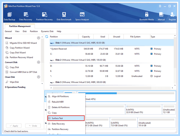Click the Delete All Partitions trash icon

coord(49,107)
